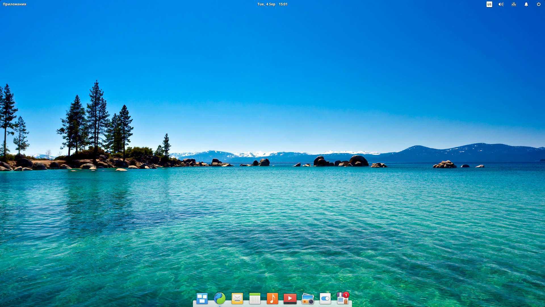The image size is (545, 307).
Task: Open the Videos player app
Action: coord(290,298)
